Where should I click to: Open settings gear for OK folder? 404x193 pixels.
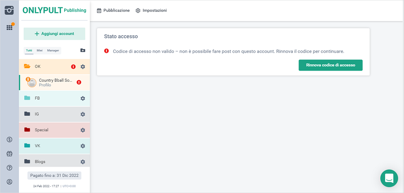point(83,67)
